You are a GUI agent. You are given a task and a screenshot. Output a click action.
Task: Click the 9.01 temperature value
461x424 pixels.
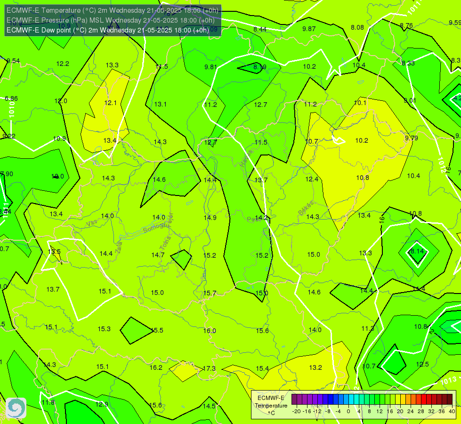click(x=410, y=101)
